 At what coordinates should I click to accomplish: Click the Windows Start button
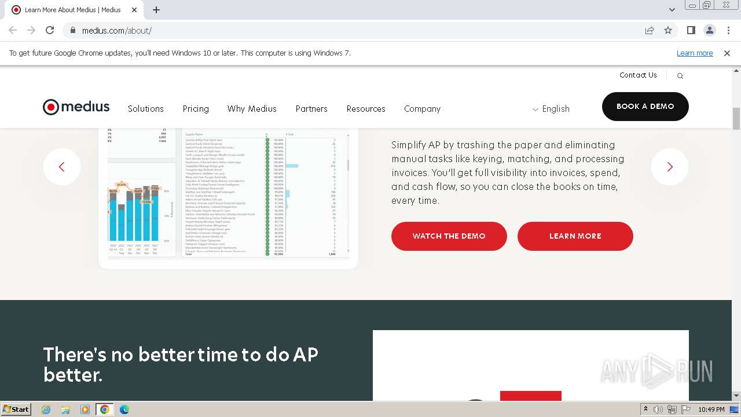[x=16, y=409]
